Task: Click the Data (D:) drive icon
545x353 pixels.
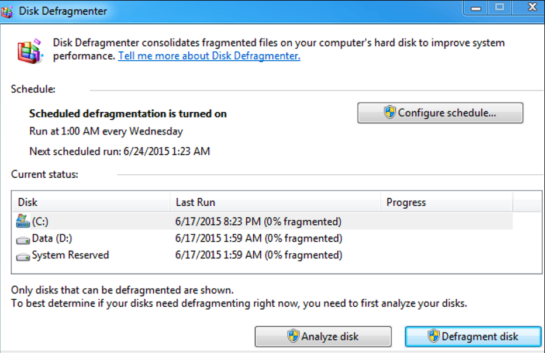Action: 23,239
